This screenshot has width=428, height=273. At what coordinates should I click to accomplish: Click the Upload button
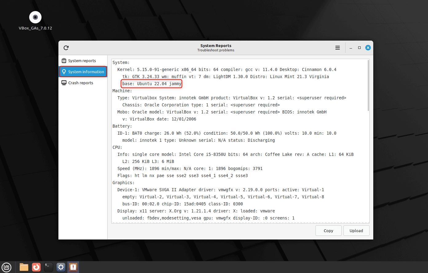[x=356, y=231]
